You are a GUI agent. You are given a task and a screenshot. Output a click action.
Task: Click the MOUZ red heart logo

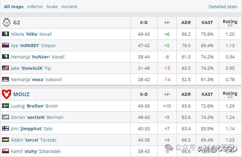pyautogui.click(x=7, y=94)
